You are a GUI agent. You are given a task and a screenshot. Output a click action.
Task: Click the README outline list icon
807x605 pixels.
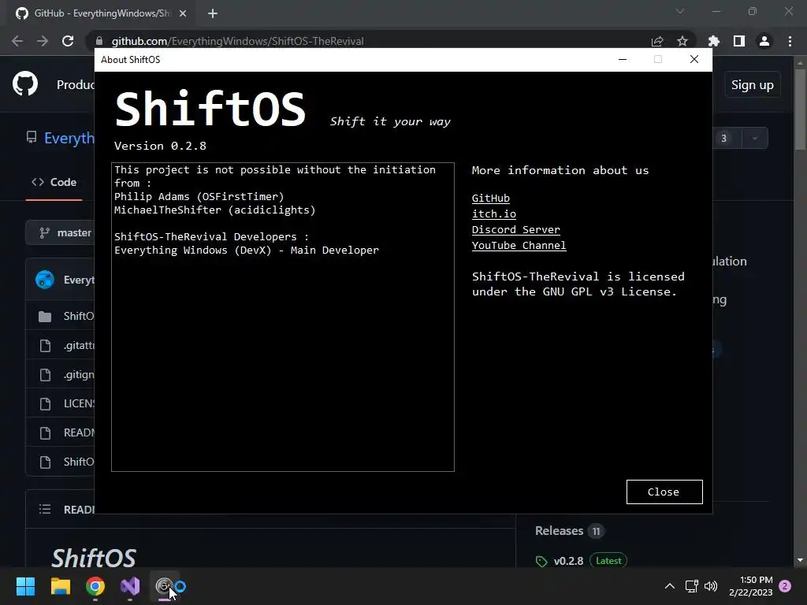(45, 510)
